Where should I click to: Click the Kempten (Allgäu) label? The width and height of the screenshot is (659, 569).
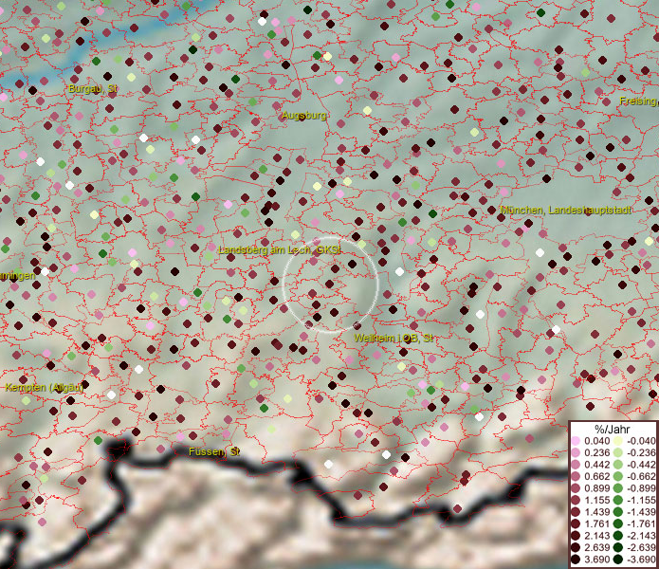pos(44,387)
